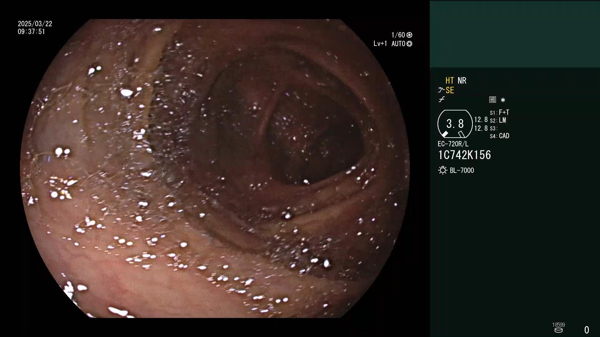Screen dimensions: 600x337
Task: Click the 18599 remaining storage count
Action: click(558, 325)
